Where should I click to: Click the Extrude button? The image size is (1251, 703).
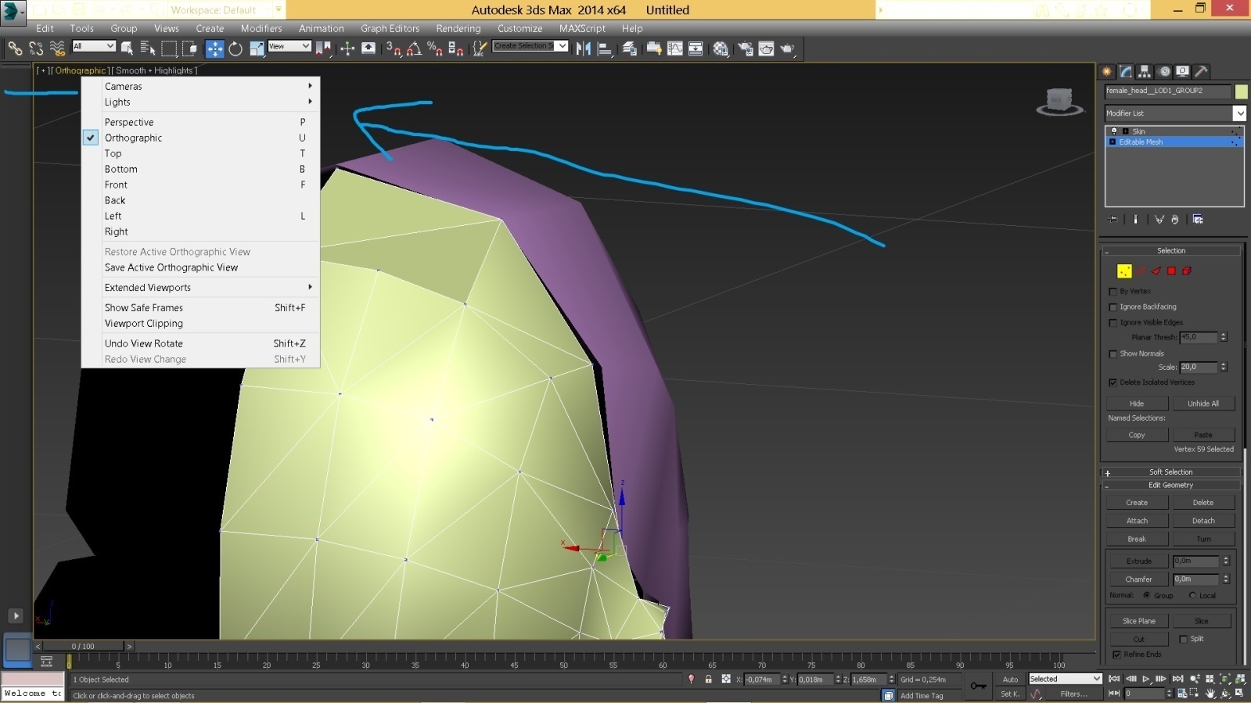1138,561
